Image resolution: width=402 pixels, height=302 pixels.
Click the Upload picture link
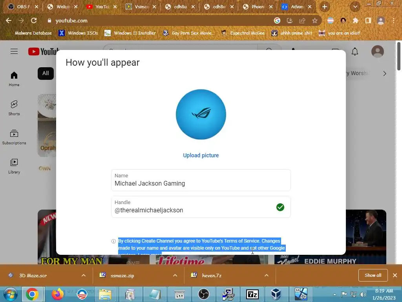(201, 155)
